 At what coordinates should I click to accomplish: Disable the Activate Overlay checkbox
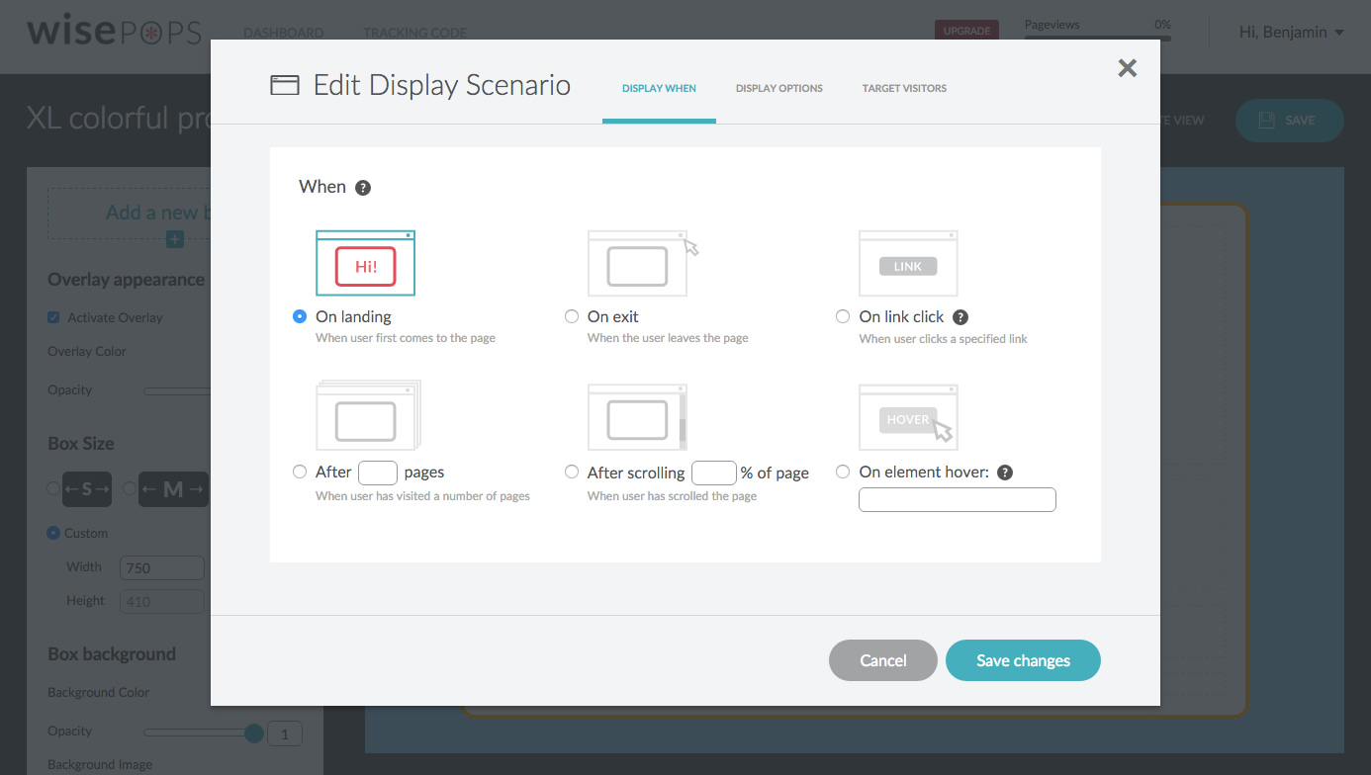click(x=52, y=316)
